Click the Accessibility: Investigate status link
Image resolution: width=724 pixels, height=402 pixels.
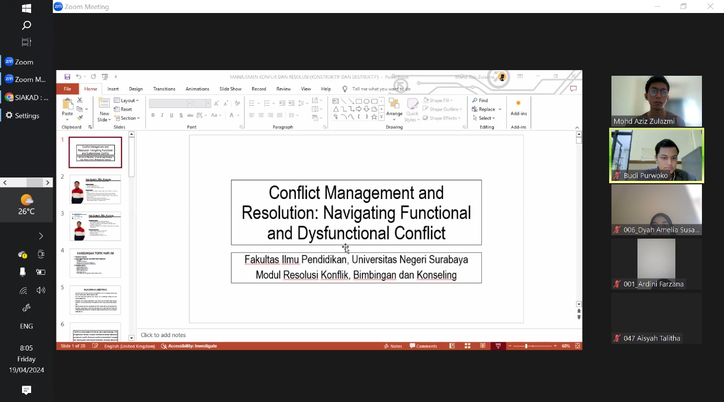click(x=189, y=346)
